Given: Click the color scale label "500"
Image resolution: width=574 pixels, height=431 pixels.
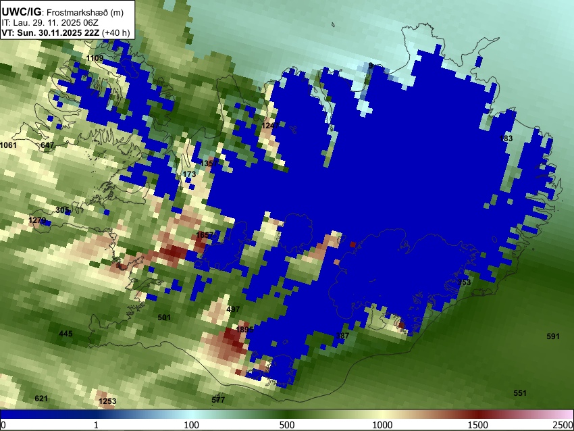Looking at the screenshot, I should tap(286, 425).
